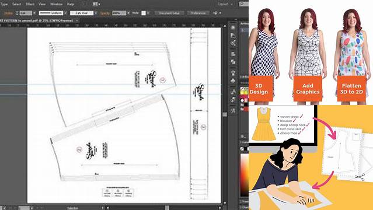Open the Type menu
Viewport: 373px width, 210px height.
tap(4, 4)
